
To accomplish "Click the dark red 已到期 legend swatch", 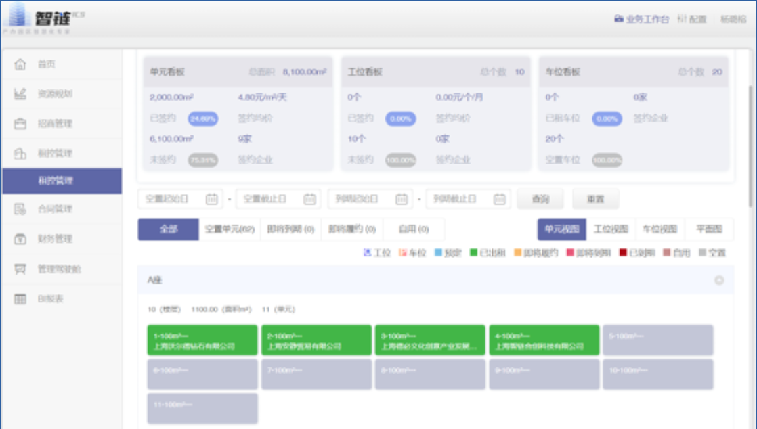I will point(623,253).
